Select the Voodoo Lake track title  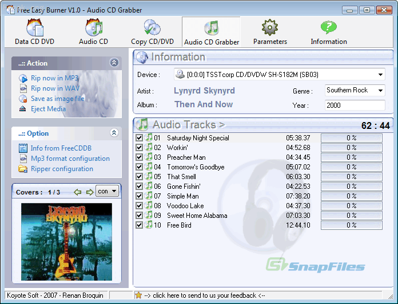(x=185, y=206)
